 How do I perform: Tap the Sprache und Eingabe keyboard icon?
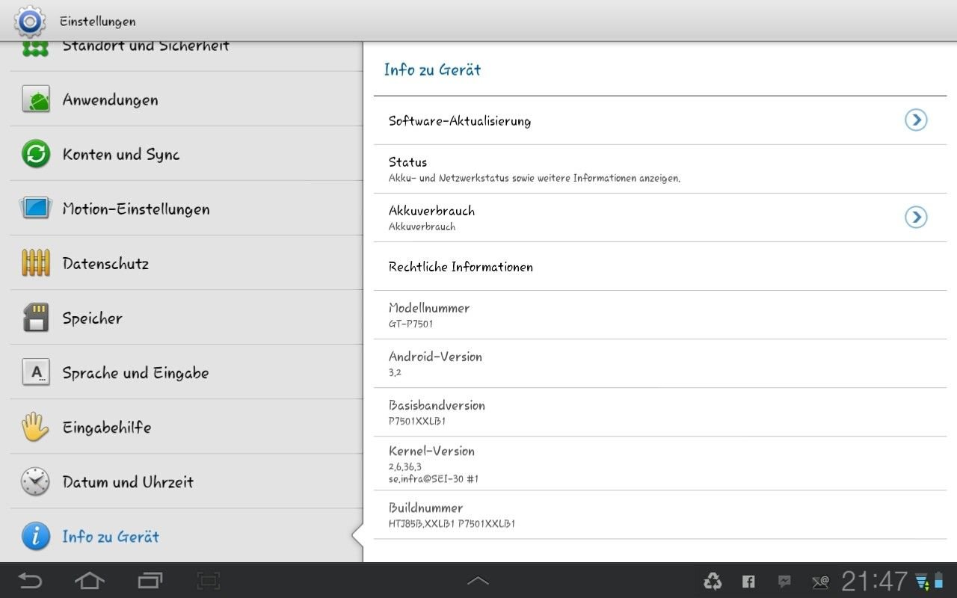[x=35, y=372]
